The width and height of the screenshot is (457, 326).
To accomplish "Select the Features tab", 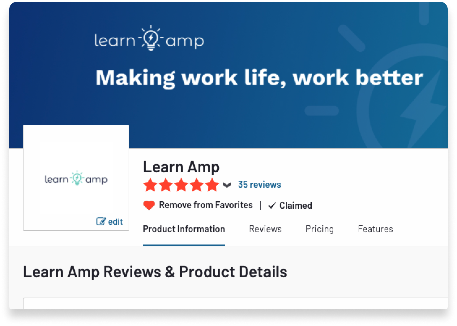I will click(x=375, y=229).
